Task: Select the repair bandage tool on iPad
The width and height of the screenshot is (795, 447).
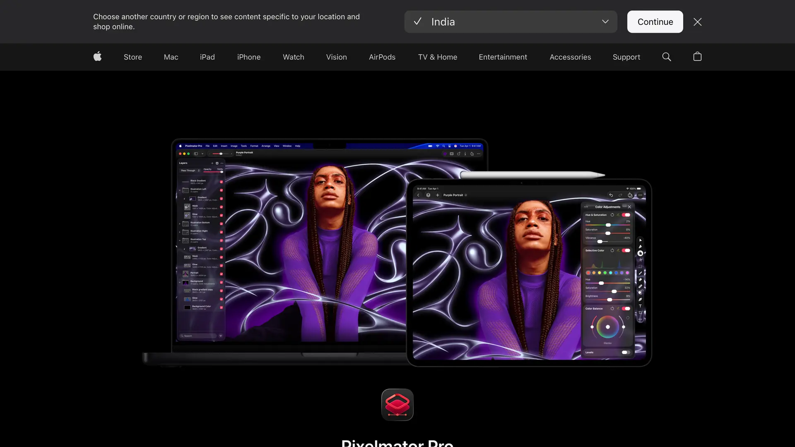Action: (x=640, y=286)
